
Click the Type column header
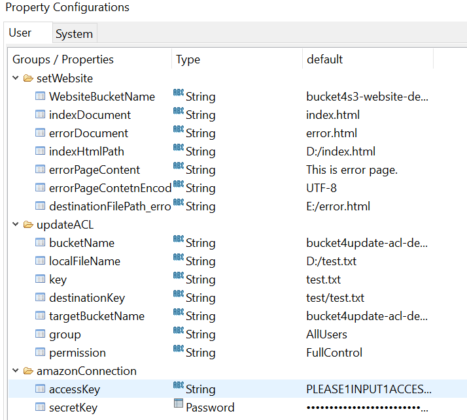click(188, 59)
